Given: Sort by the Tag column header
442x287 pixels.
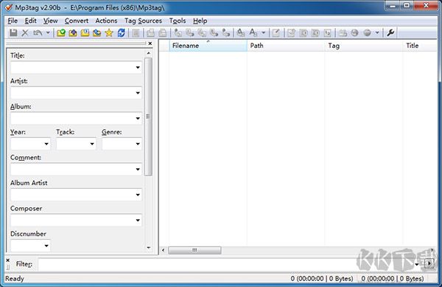Looking at the screenshot, I should coord(363,46).
